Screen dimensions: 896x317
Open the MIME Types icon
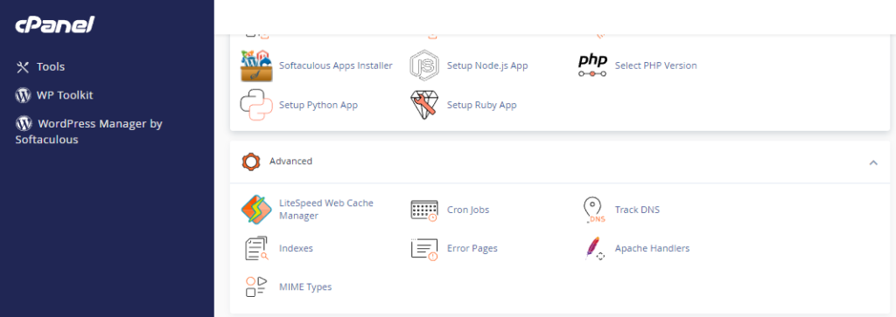tap(256, 286)
